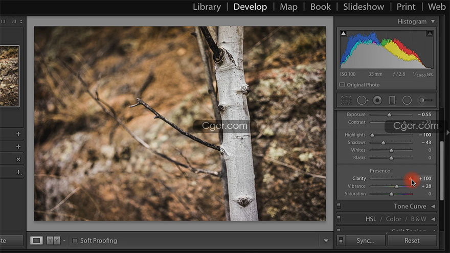Click the Blacks slider handle
Image resolution: width=450 pixels, height=253 pixels.
point(391,158)
